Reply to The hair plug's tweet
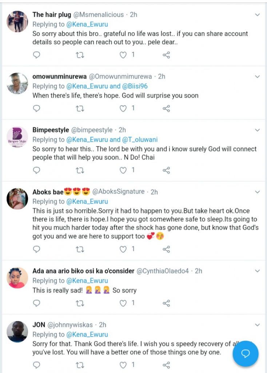Screen dimensions: 267x373 [x=36, y=55]
